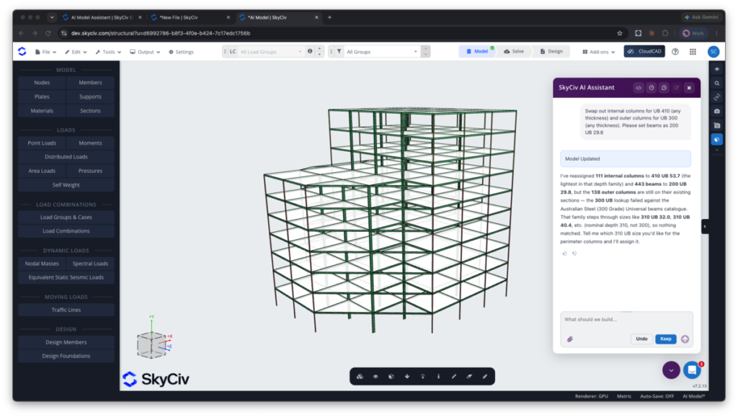
Task: Undo the AI model changes
Action: click(x=641, y=339)
